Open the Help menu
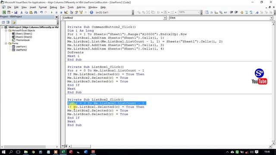 click(x=103, y=7)
